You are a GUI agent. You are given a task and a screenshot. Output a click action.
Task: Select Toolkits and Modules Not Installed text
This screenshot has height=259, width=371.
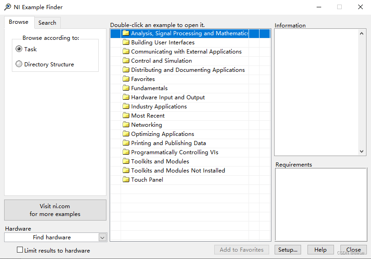(x=178, y=171)
